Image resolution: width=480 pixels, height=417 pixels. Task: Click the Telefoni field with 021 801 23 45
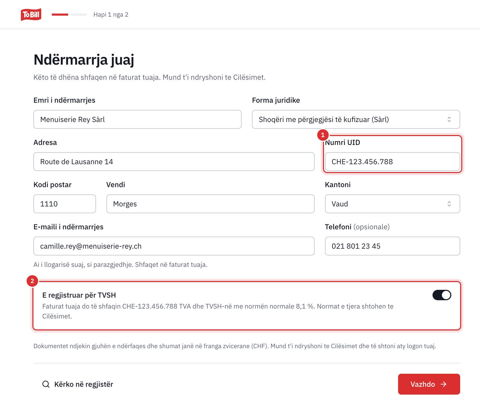(392, 246)
